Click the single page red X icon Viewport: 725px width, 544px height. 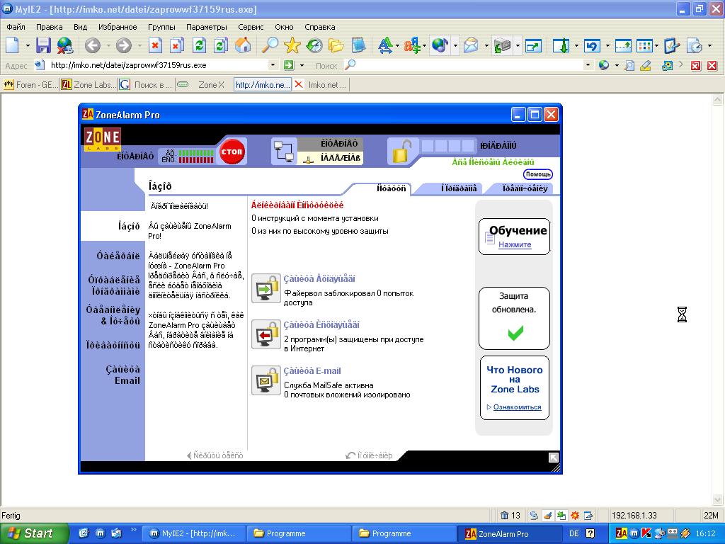(x=155, y=45)
